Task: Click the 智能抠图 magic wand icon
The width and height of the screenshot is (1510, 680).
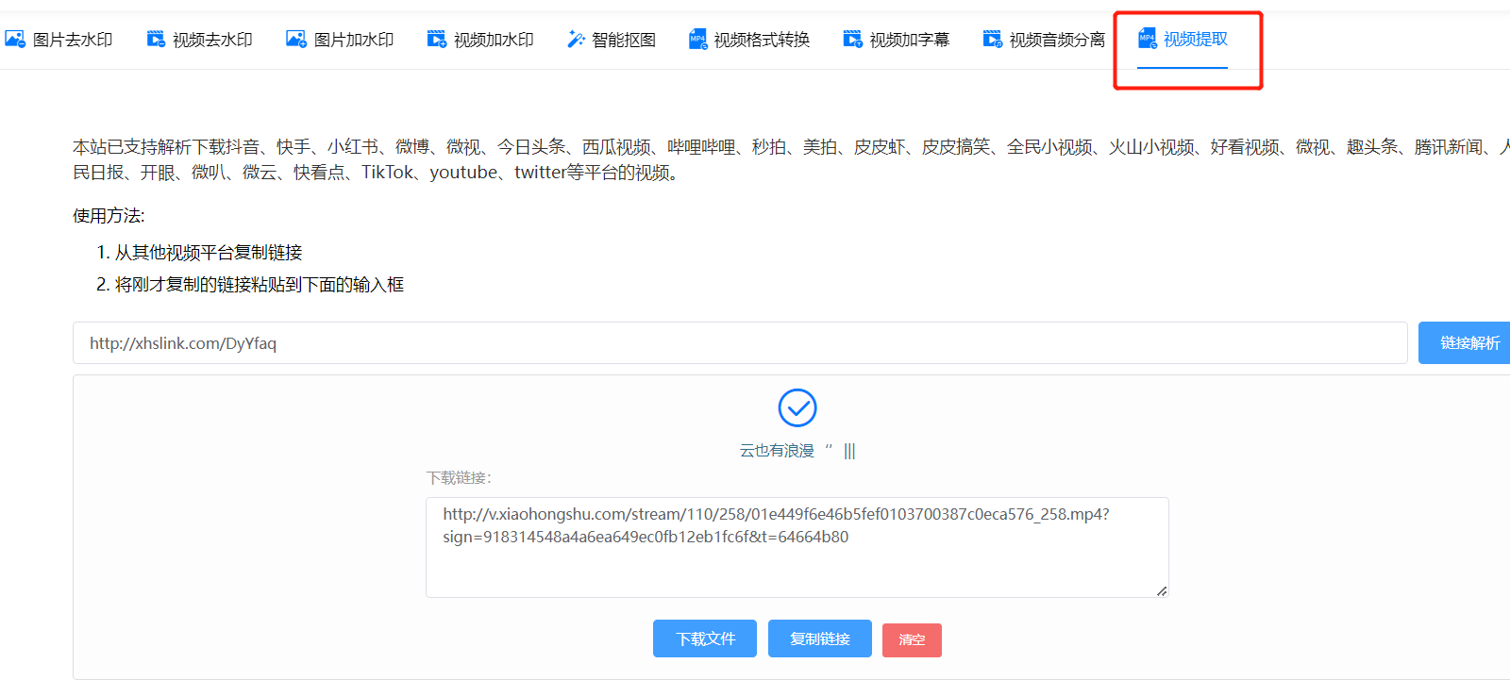Action: [576, 40]
